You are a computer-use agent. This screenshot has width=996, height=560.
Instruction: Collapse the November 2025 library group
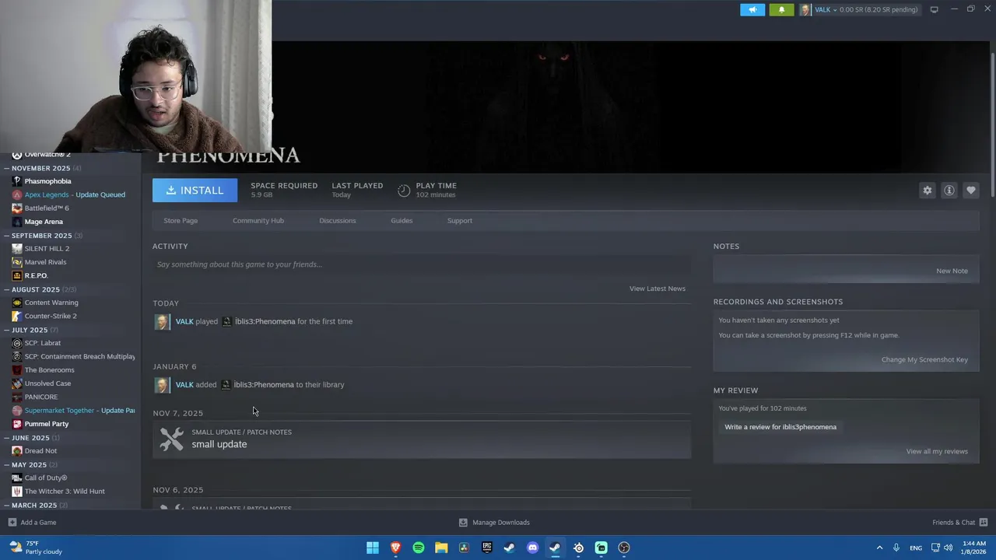pos(7,168)
